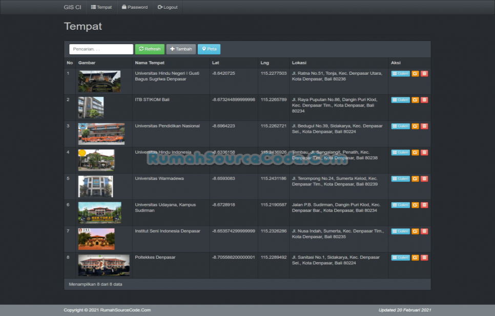This screenshot has height=316, width=495.
Task: Select Logout in the navbar
Action: tap(168, 7)
